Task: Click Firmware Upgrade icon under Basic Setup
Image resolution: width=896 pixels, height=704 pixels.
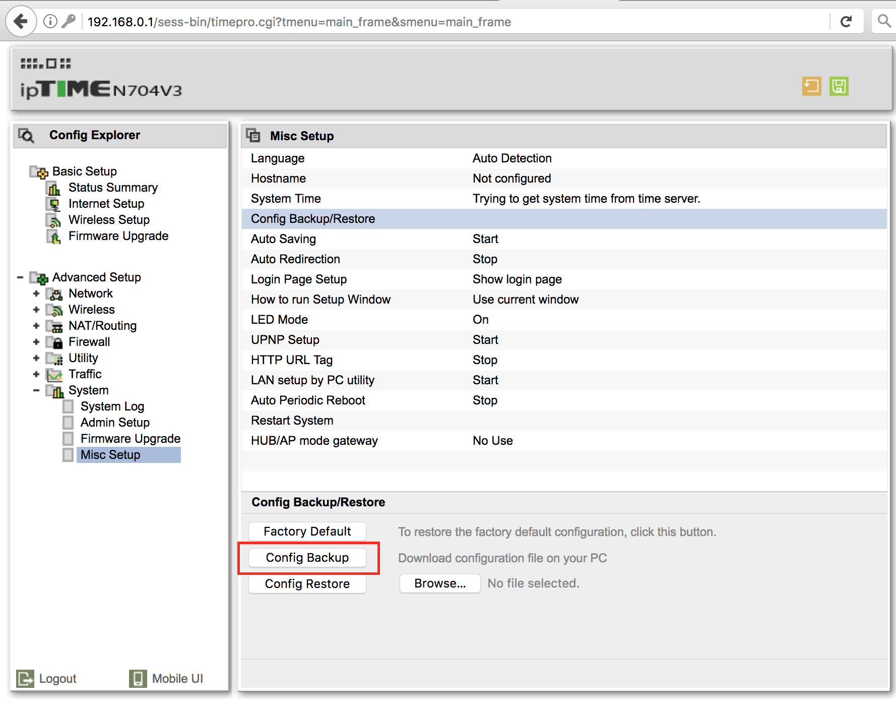Action: point(53,237)
